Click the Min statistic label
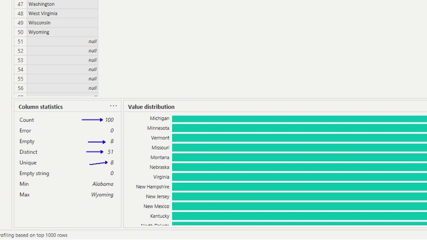Viewport: 427px width, 240px height. (24, 184)
